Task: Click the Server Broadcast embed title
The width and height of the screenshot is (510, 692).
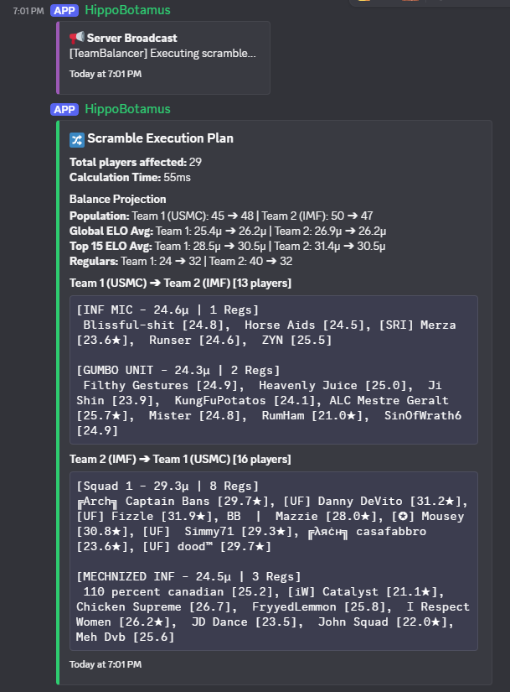Action: [131, 38]
